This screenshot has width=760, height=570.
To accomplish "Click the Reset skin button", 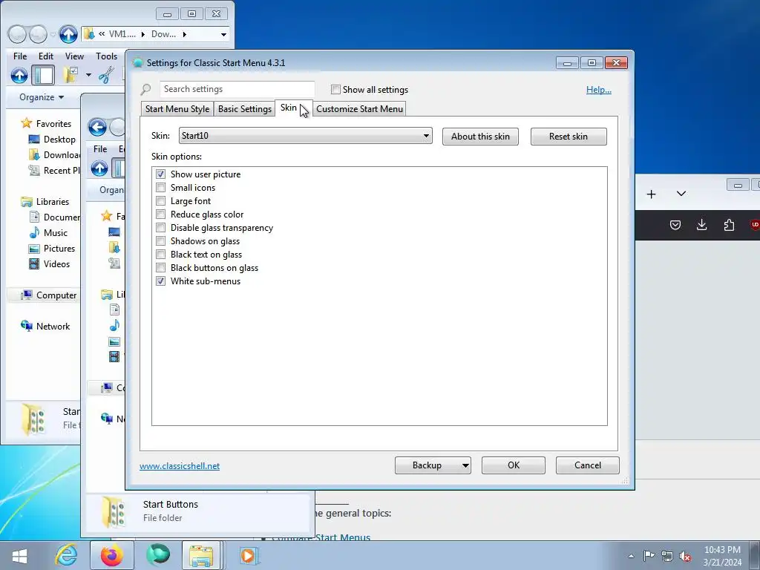I will [x=569, y=137].
